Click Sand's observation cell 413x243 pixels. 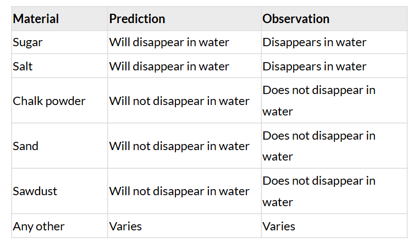tap(319, 146)
